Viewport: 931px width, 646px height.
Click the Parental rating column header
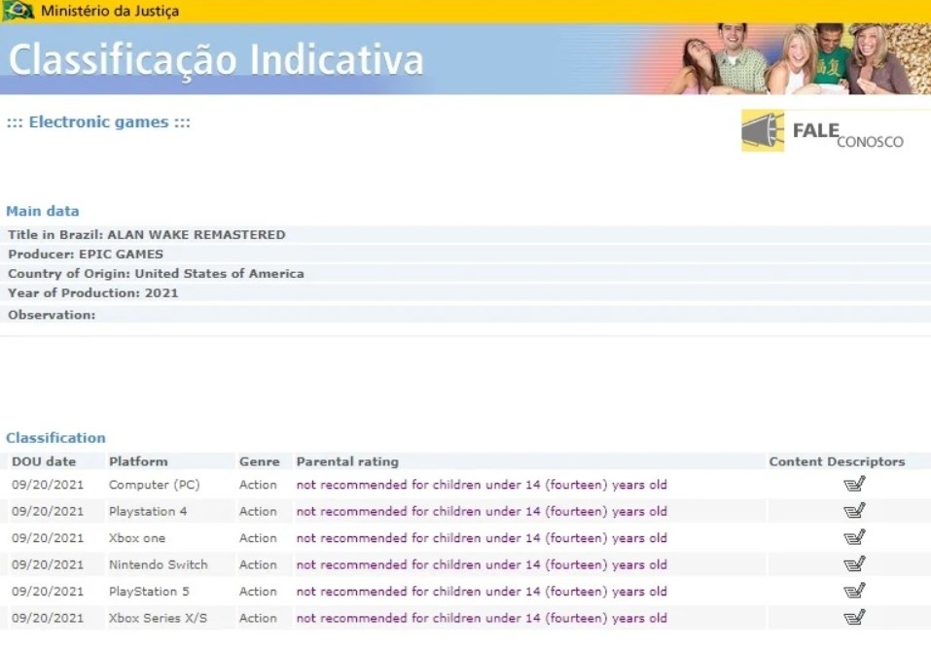coord(347,461)
